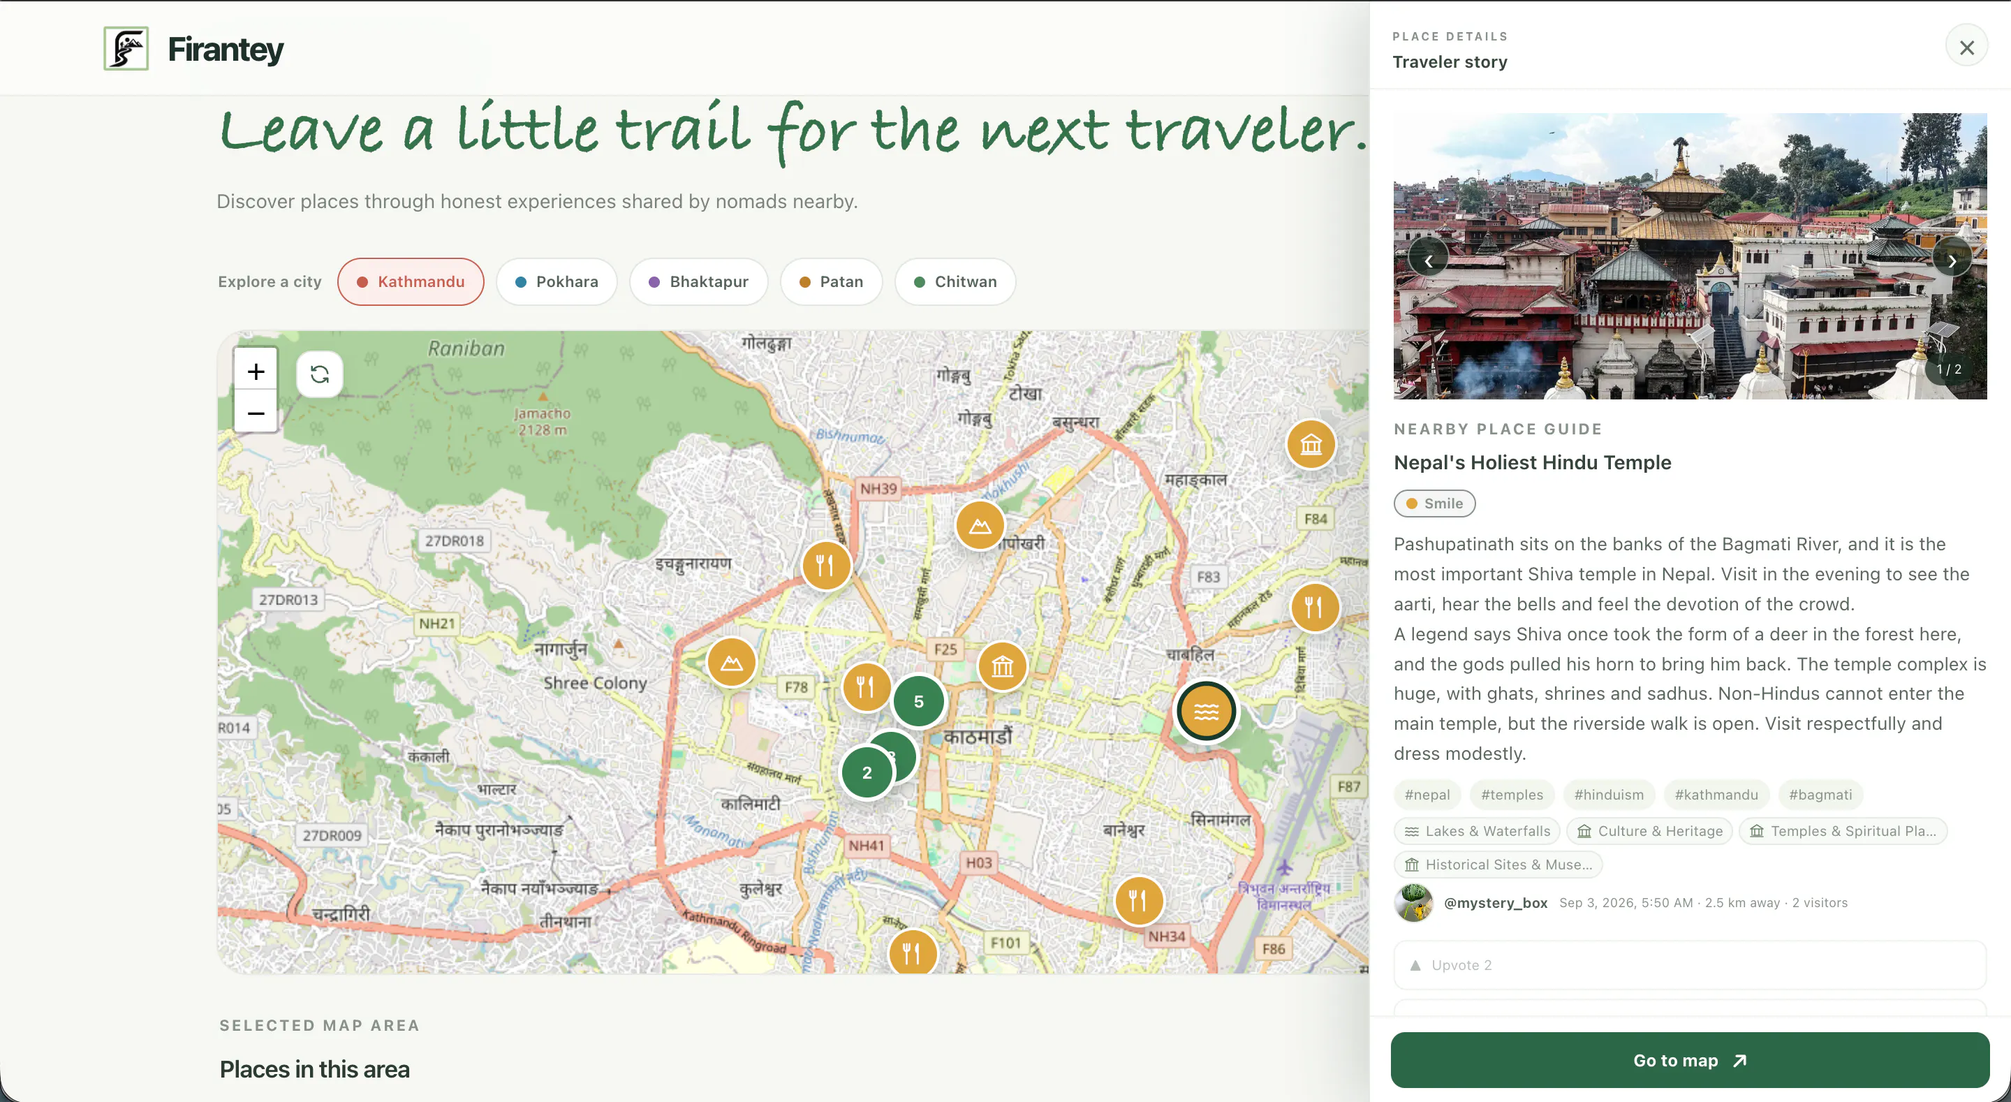Viewport: 2011px width, 1102px height.
Task: Click the Firantey logo icon
Action: 126,48
